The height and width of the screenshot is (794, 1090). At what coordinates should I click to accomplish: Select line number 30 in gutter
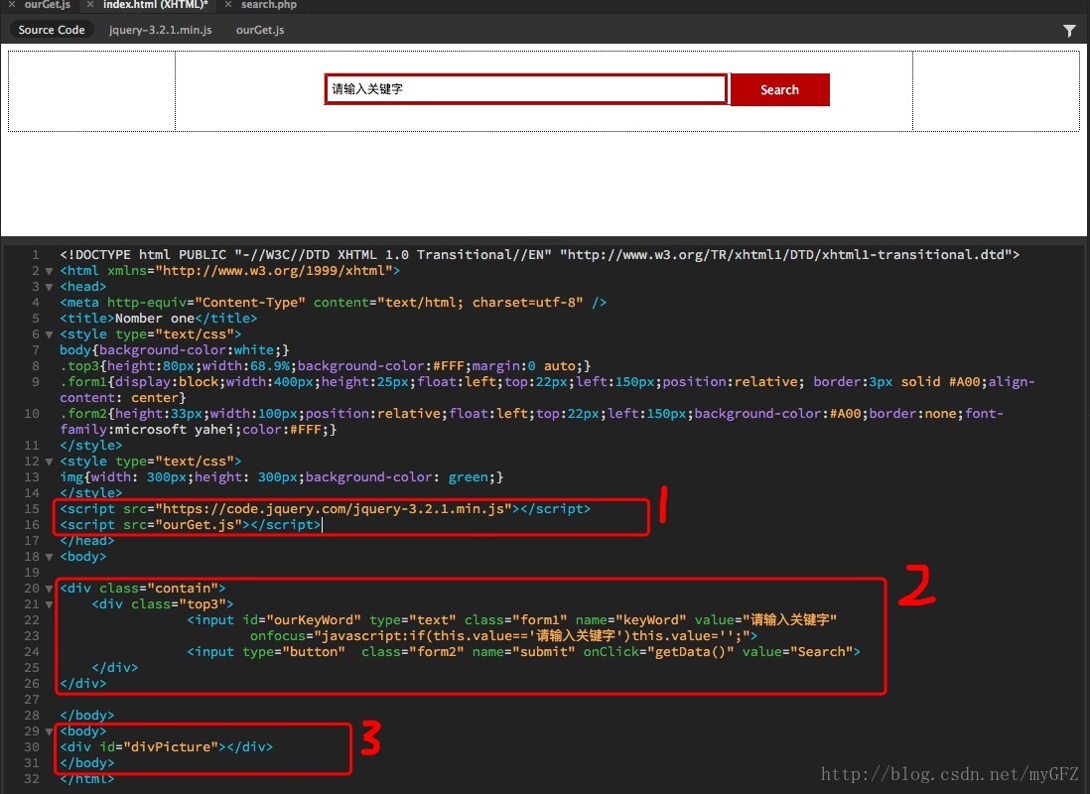(32, 746)
